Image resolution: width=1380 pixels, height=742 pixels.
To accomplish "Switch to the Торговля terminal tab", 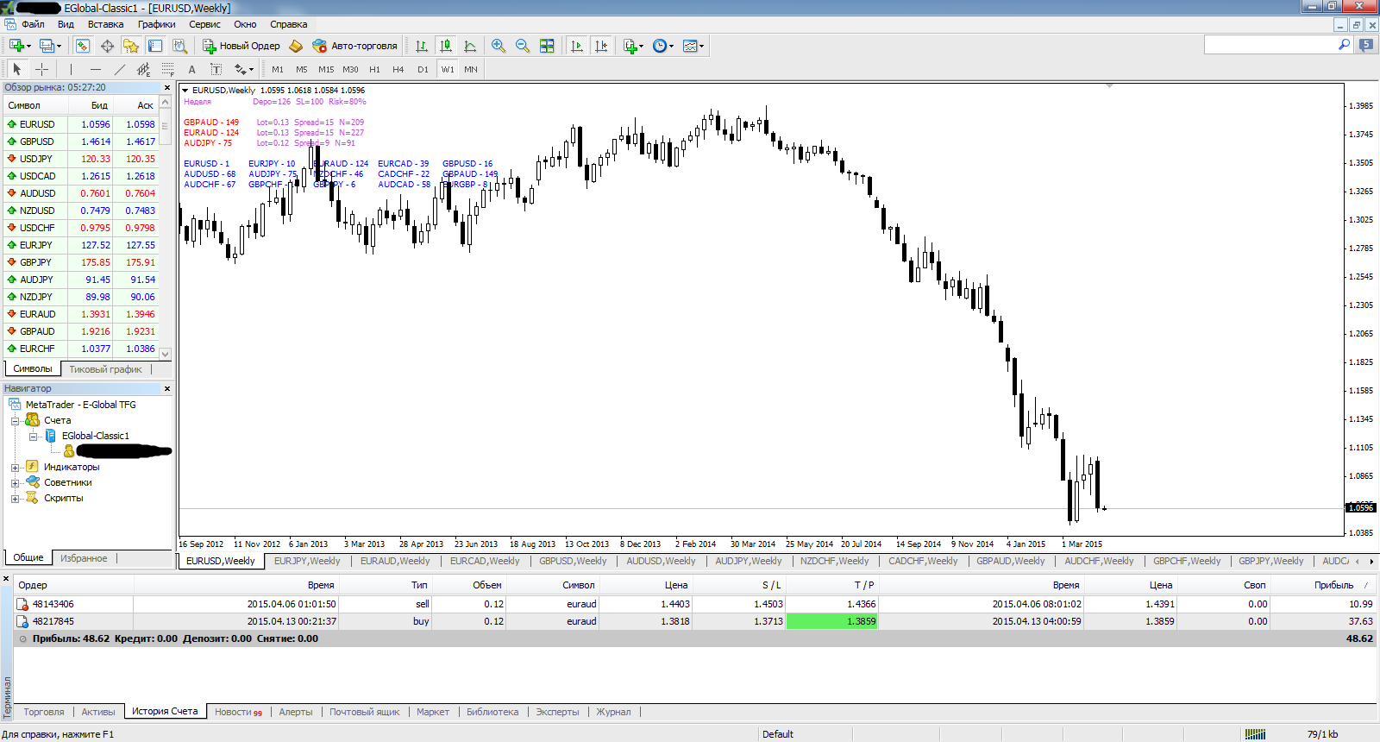I will [x=44, y=712].
